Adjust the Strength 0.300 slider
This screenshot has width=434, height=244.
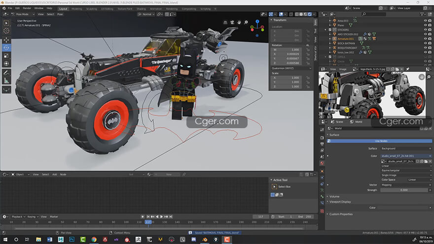click(404, 190)
